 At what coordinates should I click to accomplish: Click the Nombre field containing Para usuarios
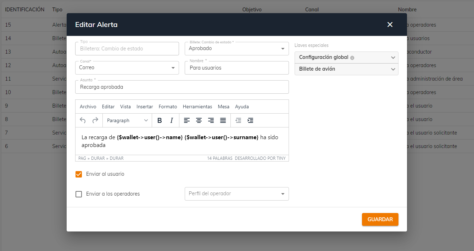pyautogui.click(x=237, y=68)
